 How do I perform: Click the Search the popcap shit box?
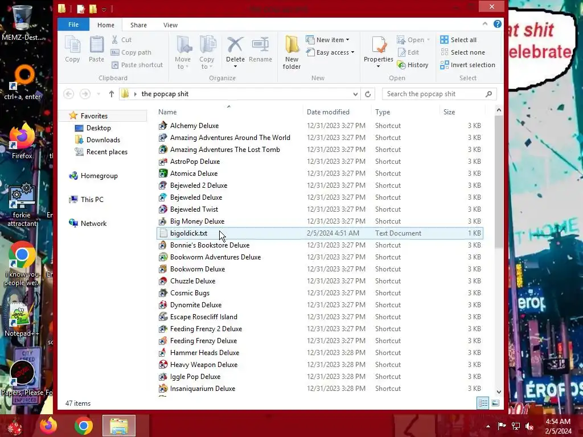440,94
